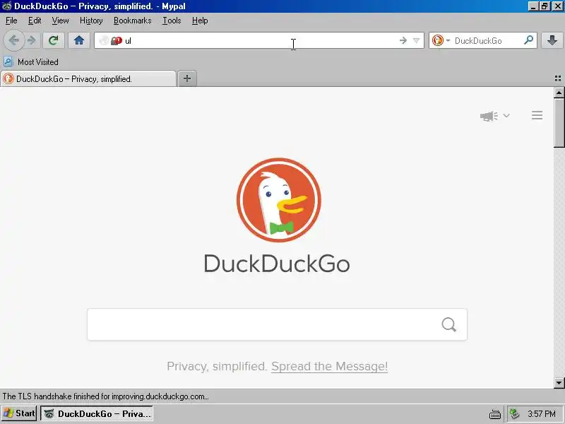Click the Go arrow in the address bar
The height and width of the screenshot is (424, 565).
[x=403, y=40]
